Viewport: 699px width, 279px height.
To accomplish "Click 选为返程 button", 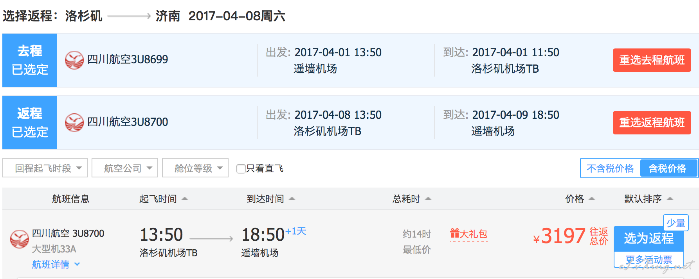I will 649,238.
